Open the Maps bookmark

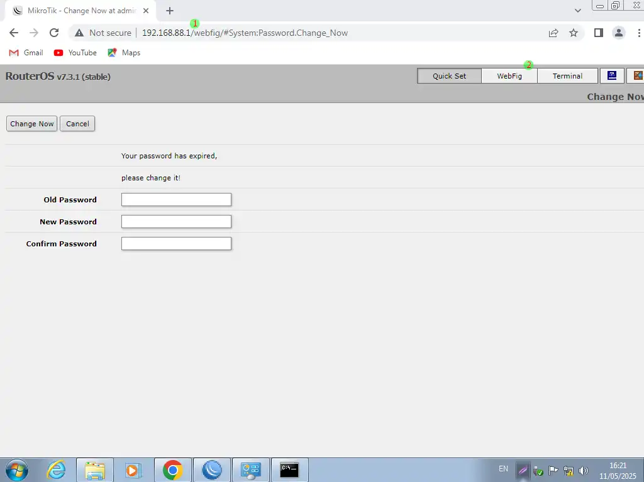pos(124,53)
